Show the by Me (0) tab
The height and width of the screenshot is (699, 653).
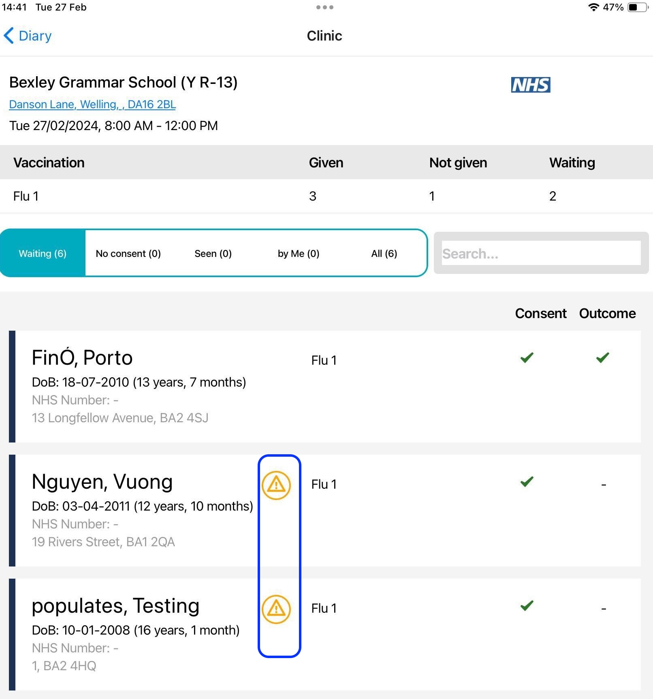(x=299, y=254)
